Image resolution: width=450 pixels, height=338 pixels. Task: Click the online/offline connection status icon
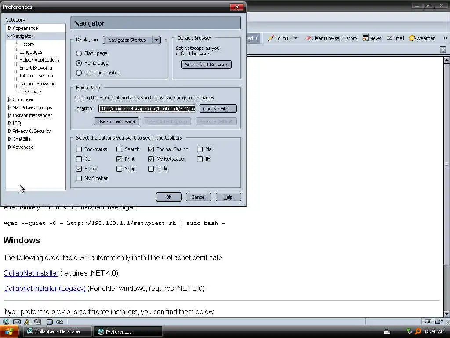click(428, 321)
